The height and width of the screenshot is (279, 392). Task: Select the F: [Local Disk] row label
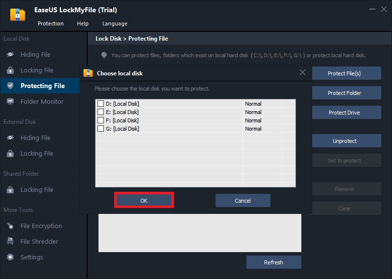coord(122,120)
